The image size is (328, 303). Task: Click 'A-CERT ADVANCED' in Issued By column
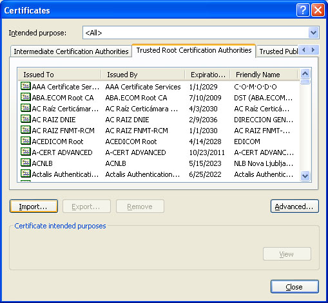pos(135,152)
